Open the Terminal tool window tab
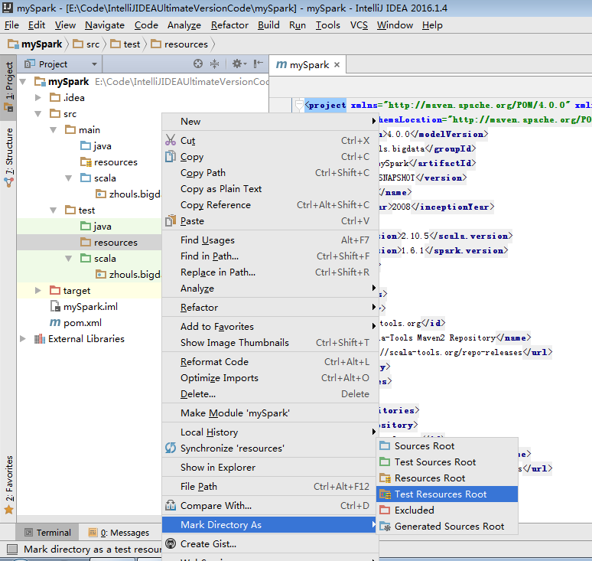Screen dimensions: 592x561 pos(47,533)
